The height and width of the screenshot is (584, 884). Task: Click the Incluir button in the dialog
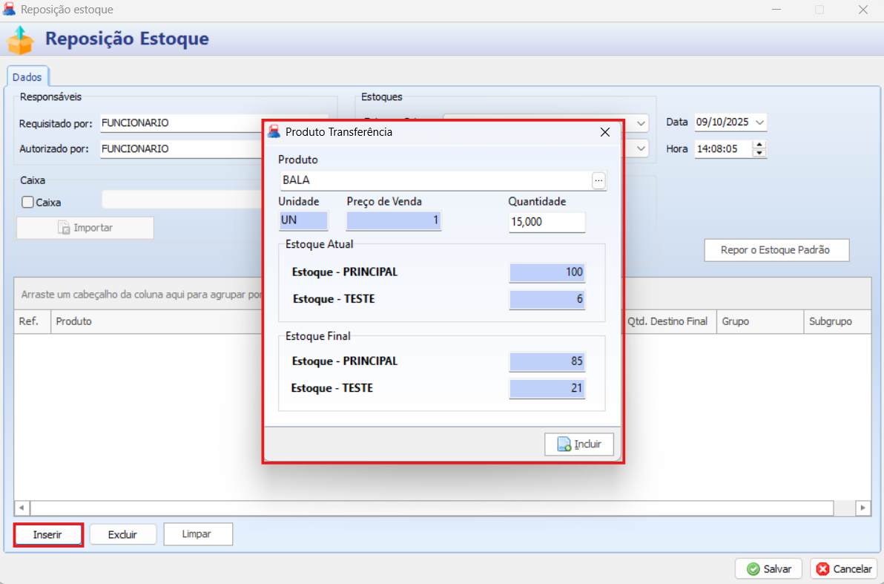(579, 444)
